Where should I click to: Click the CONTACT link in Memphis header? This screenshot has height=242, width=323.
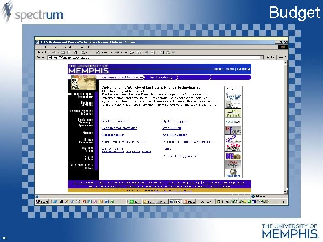click(x=218, y=69)
